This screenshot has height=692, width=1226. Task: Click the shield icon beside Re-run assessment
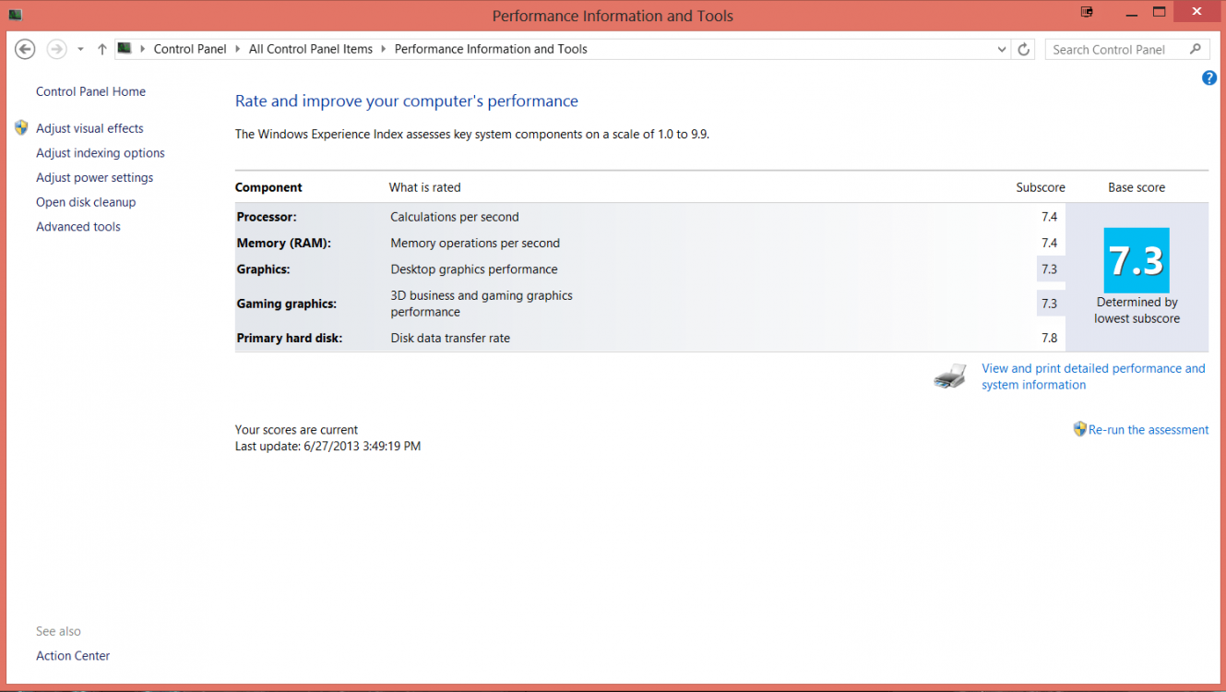click(1079, 429)
